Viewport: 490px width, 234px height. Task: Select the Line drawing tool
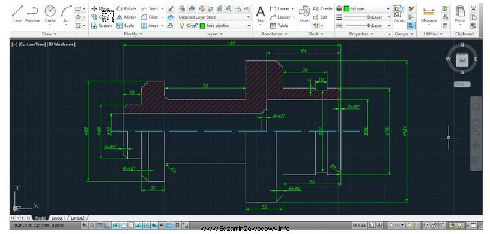[x=17, y=14]
